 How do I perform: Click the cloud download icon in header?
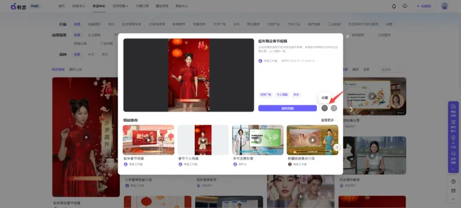pyautogui.click(x=405, y=6)
